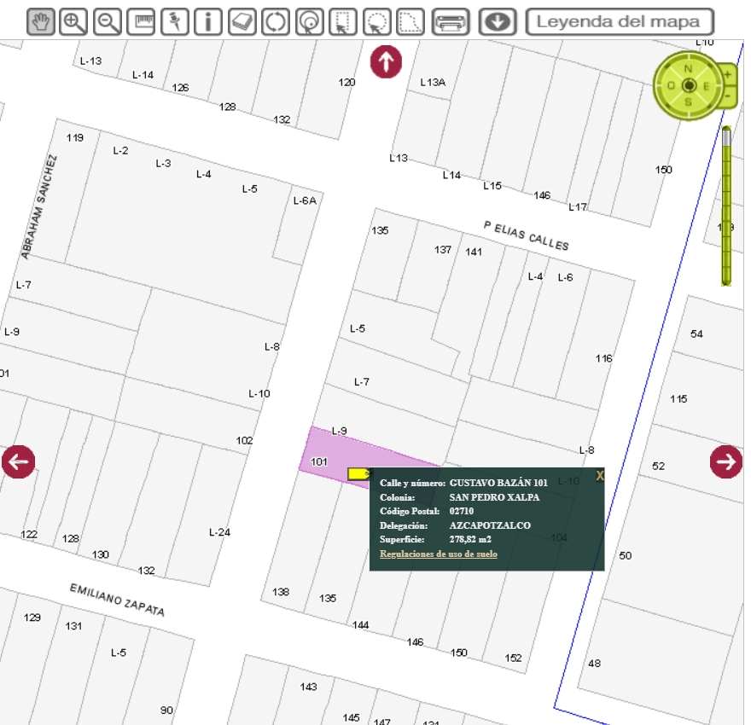This screenshot has width=751, height=725.
Task: Select the rectangle selection tool
Action: (343, 22)
